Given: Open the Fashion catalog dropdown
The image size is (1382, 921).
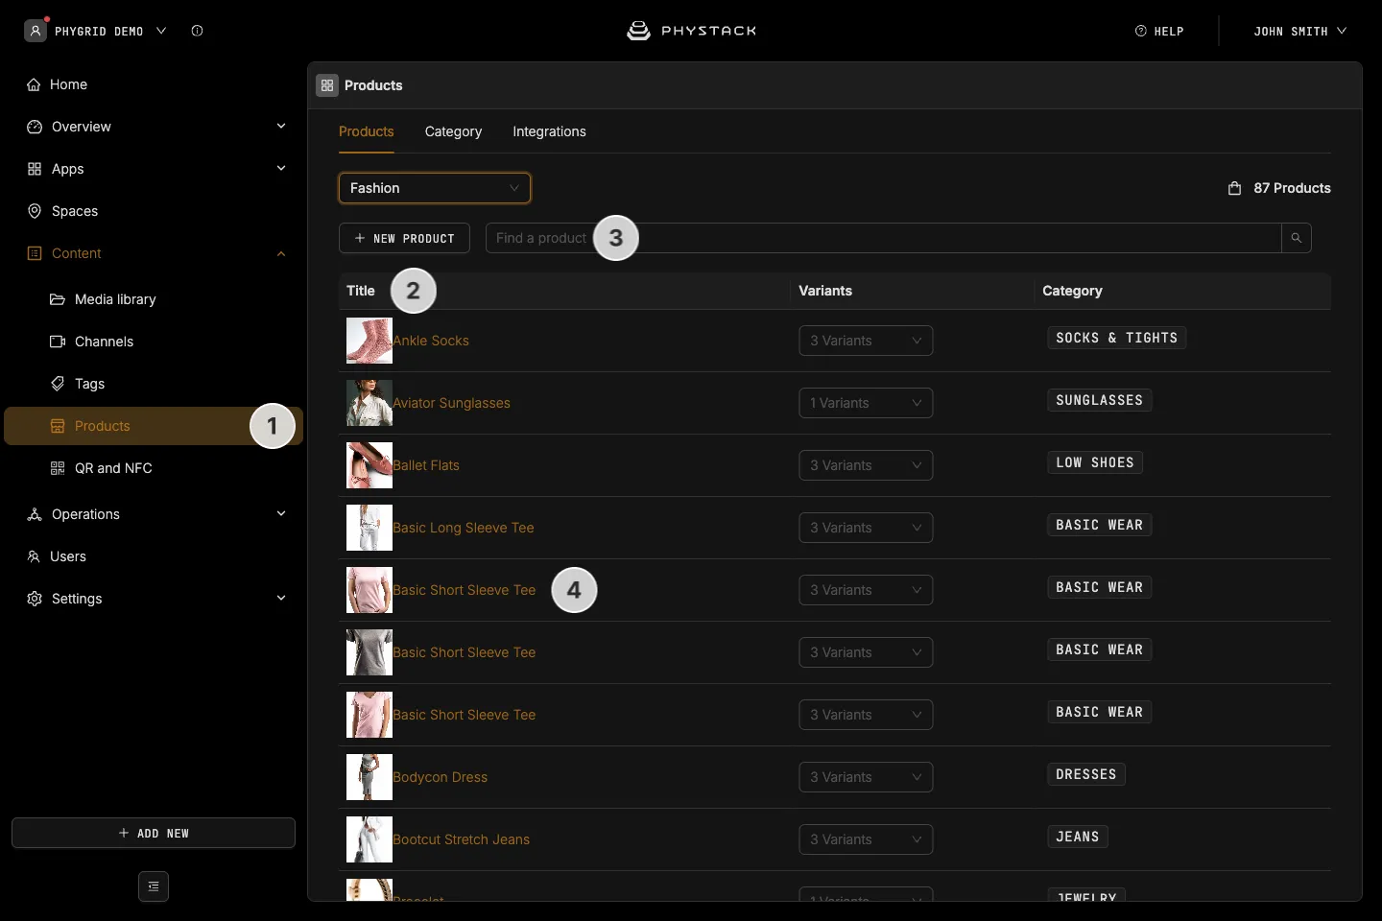Looking at the screenshot, I should point(435,188).
